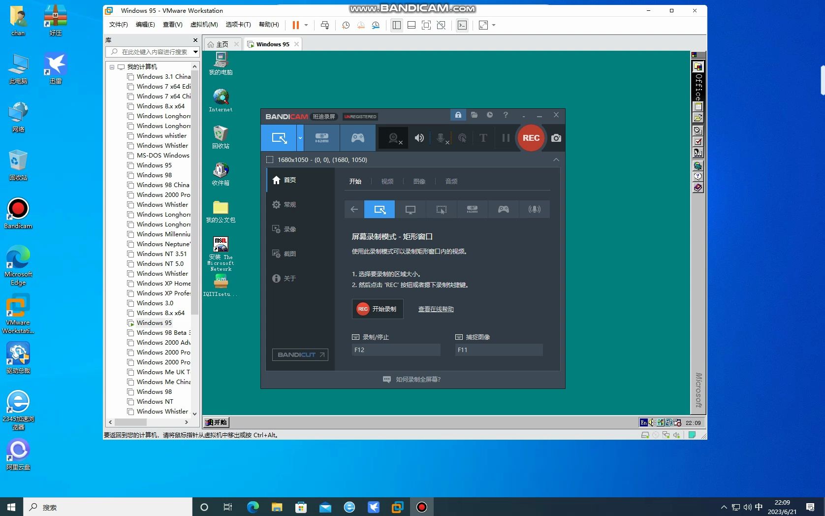The height and width of the screenshot is (516, 825).
Task: Click the 开始录制 start recording button
Action: point(378,309)
